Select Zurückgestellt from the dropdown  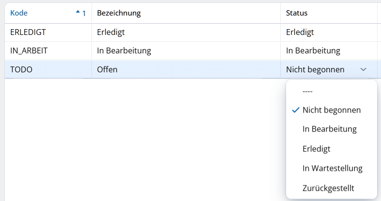[x=328, y=188]
